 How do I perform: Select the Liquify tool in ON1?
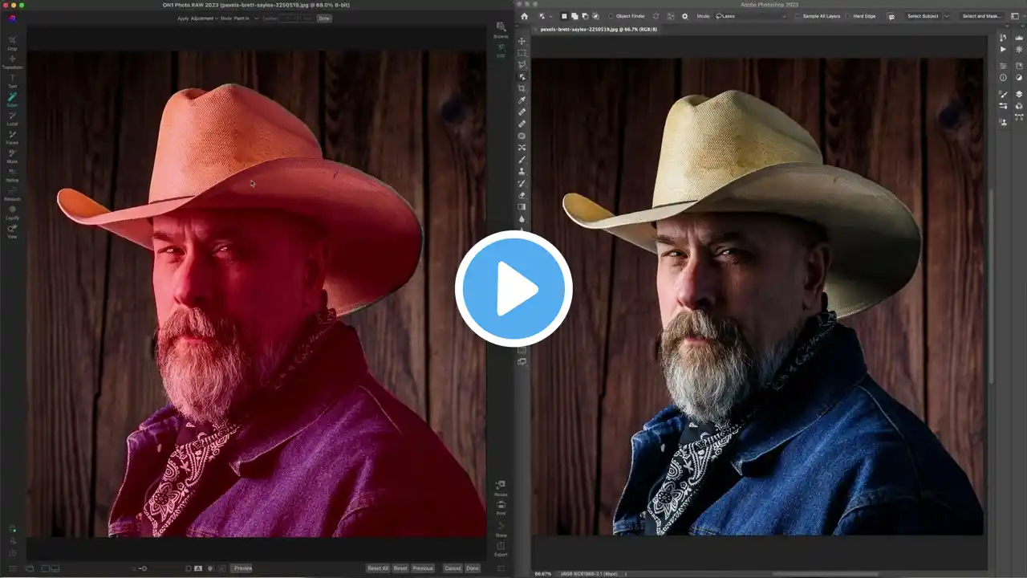tap(12, 211)
